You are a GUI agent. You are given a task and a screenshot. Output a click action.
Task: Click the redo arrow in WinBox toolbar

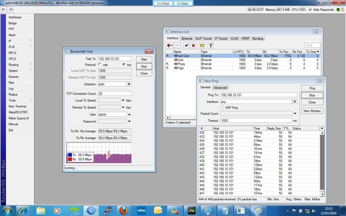(x=10, y=9)
